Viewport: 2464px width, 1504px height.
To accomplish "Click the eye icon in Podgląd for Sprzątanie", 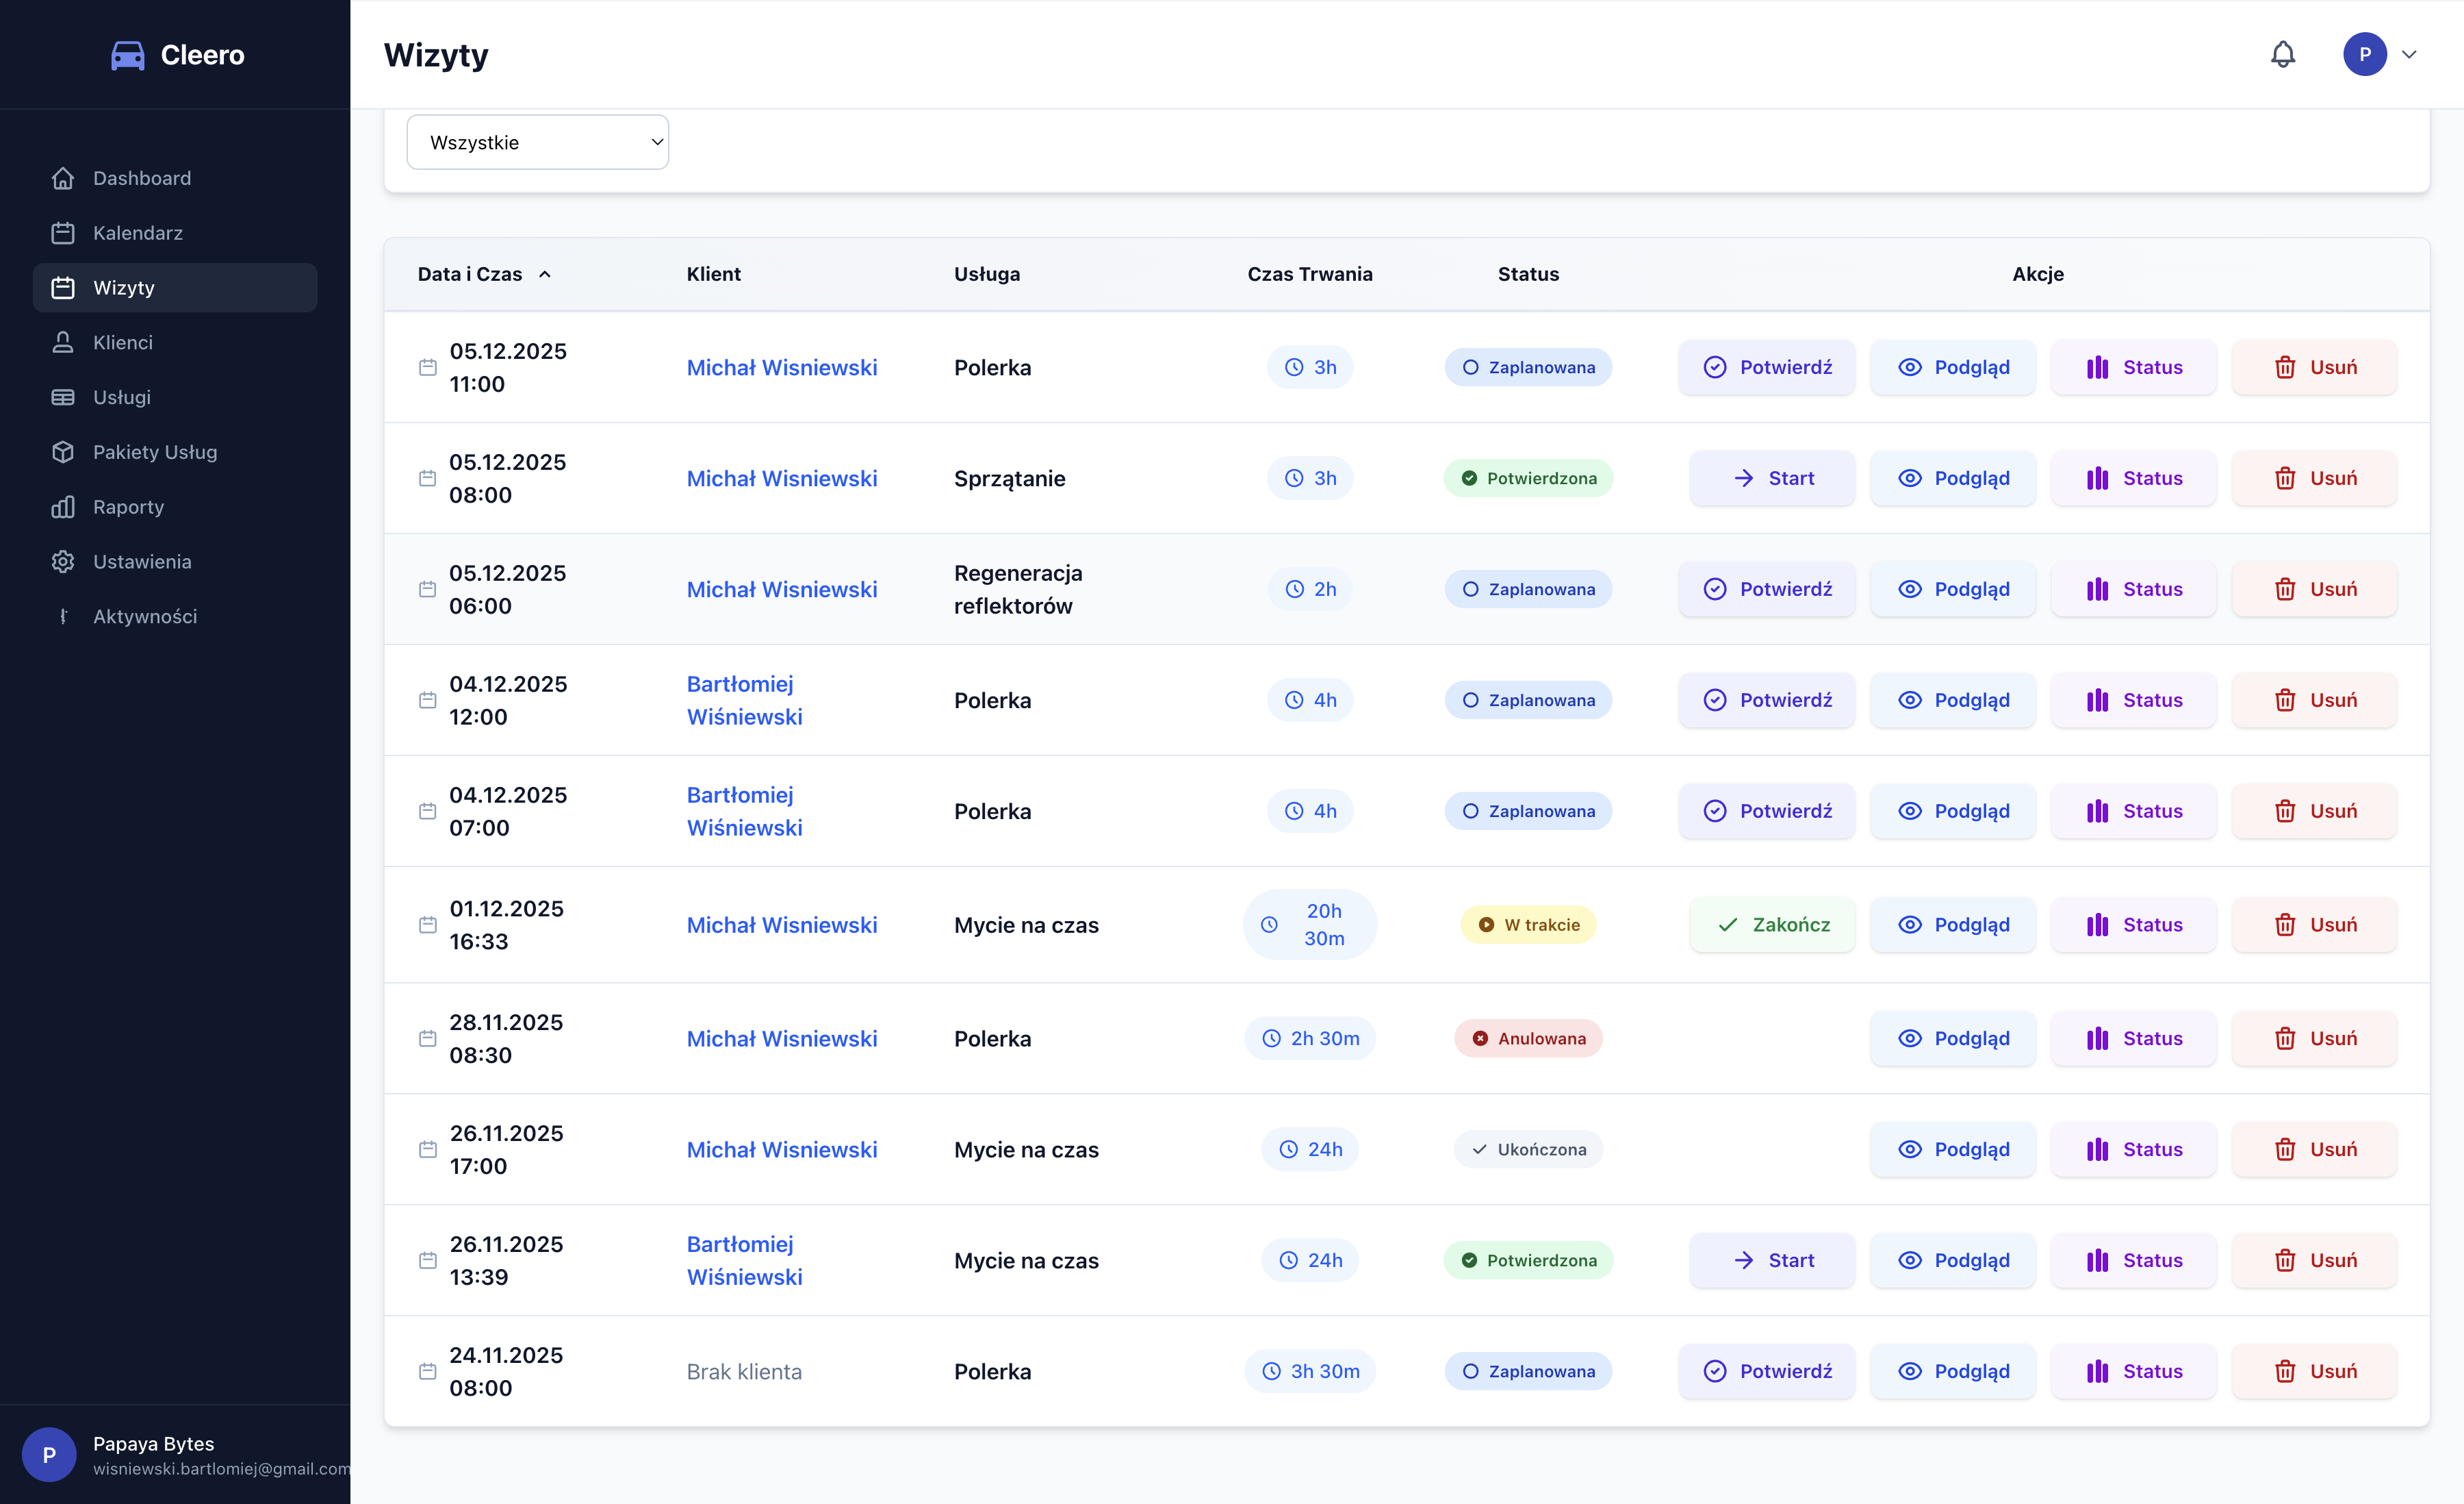I will (x=1910, y=478).
